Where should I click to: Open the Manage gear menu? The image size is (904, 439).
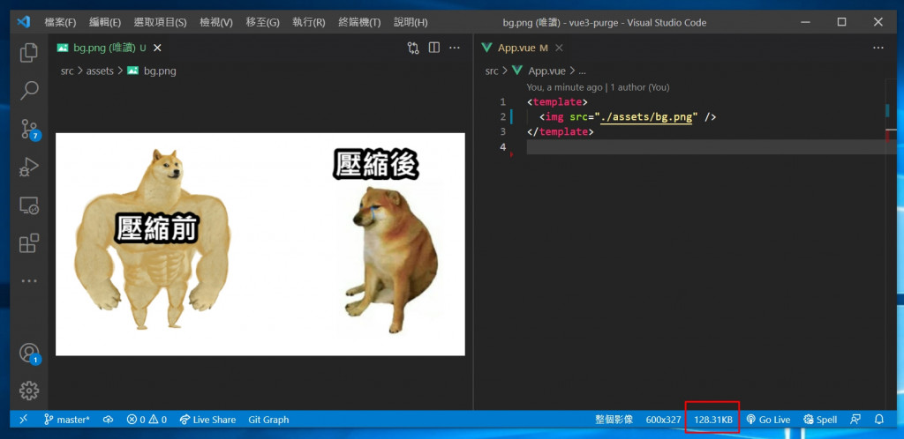pos(29,391)
